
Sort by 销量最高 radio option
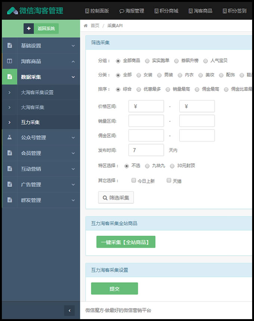pos(168,89)
